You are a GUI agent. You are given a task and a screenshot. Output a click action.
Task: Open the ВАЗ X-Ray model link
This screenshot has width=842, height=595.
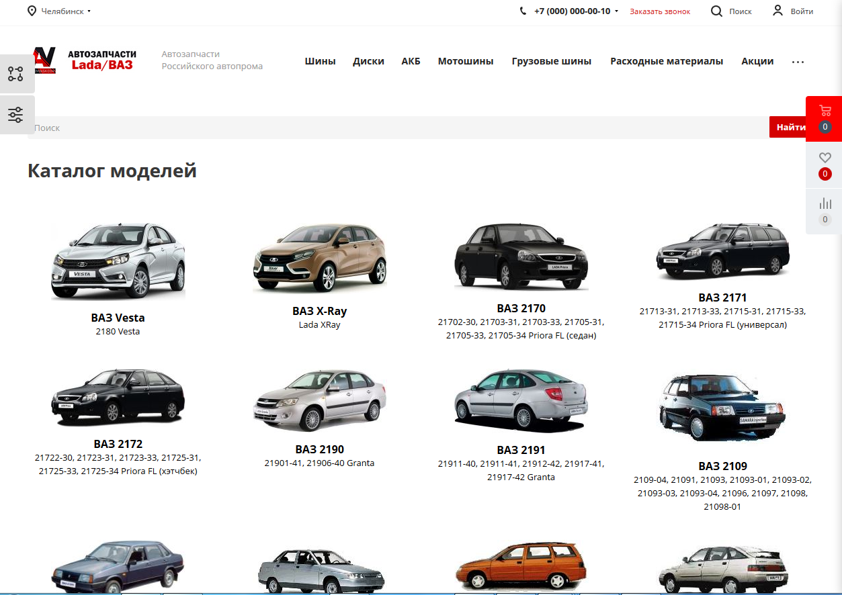coord(320,311)
